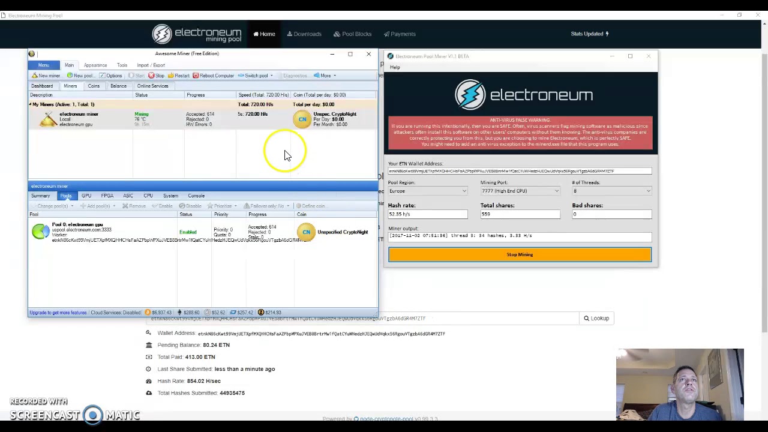Click the Disable pool button
This screenshot has width=768, height=432.
(190, 206)
